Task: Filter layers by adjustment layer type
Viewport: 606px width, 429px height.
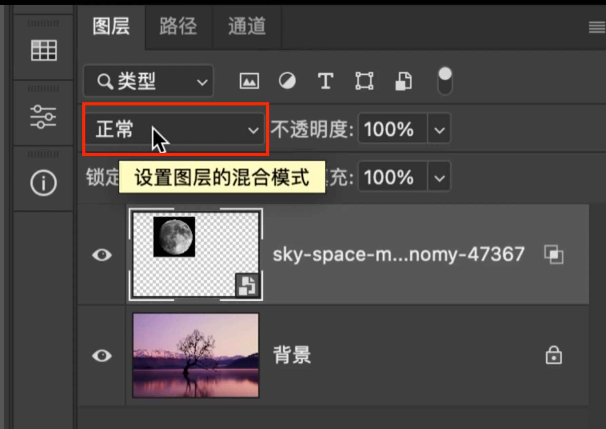Action: point(287,81)
